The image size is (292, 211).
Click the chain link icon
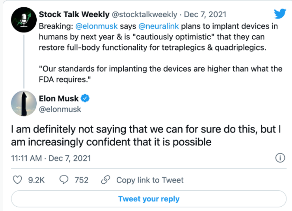[x=105, y=180]
